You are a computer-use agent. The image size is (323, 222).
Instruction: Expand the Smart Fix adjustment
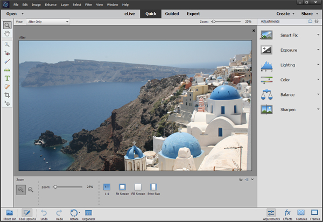318,35
